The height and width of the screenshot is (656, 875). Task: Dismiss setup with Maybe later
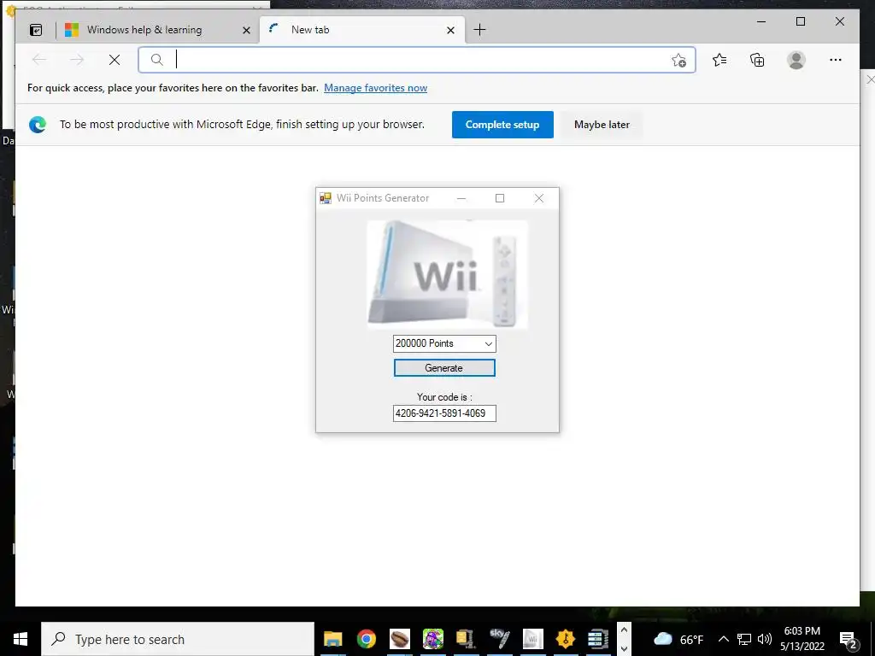[x=602, y=125]
